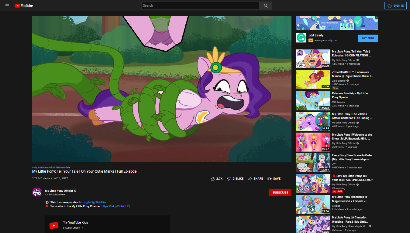Viewport: 410px width, 233px height.
Task: Open the bit.ly/3ubX5JQ subscribe link
Action: [x=115, y=206]
